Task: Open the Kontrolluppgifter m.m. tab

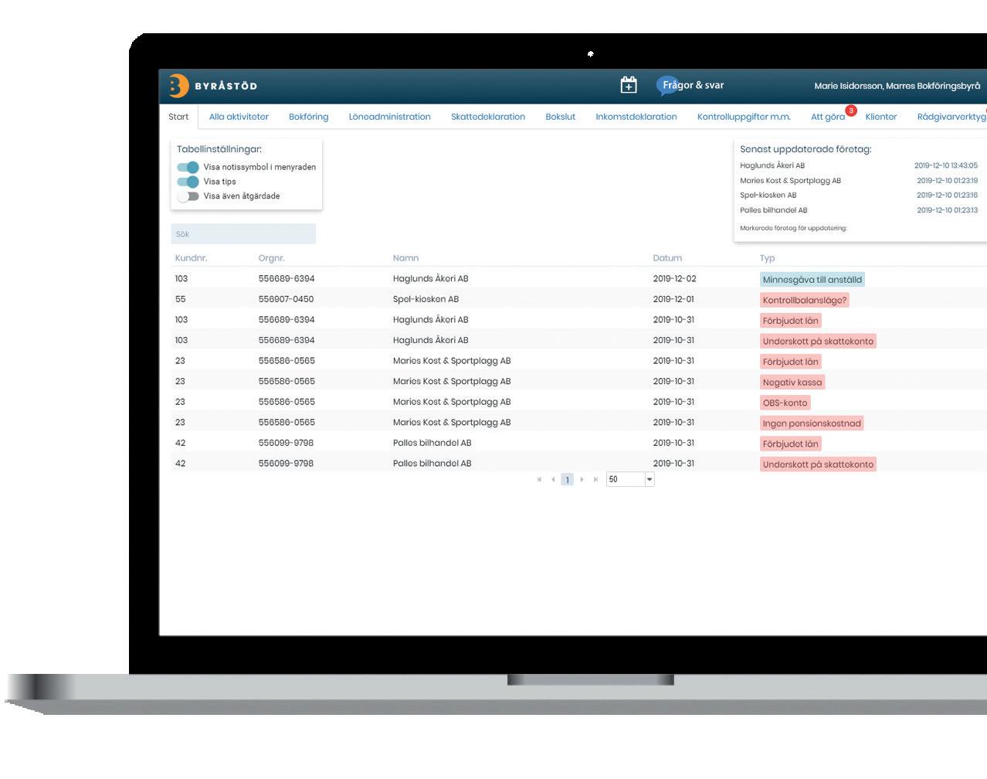Action: 744,117
